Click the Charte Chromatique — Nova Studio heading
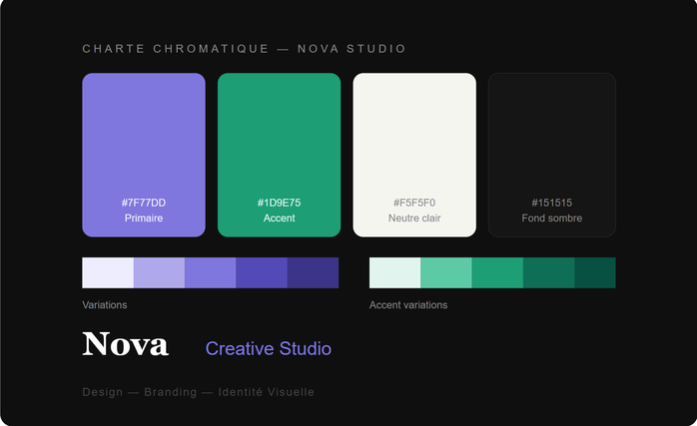The width and height of the screenshot is (697, 426). [244, 48]
